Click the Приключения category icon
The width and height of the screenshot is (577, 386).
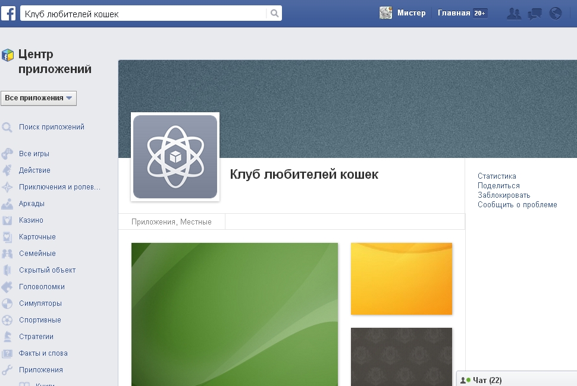click(x=7, y=187)
